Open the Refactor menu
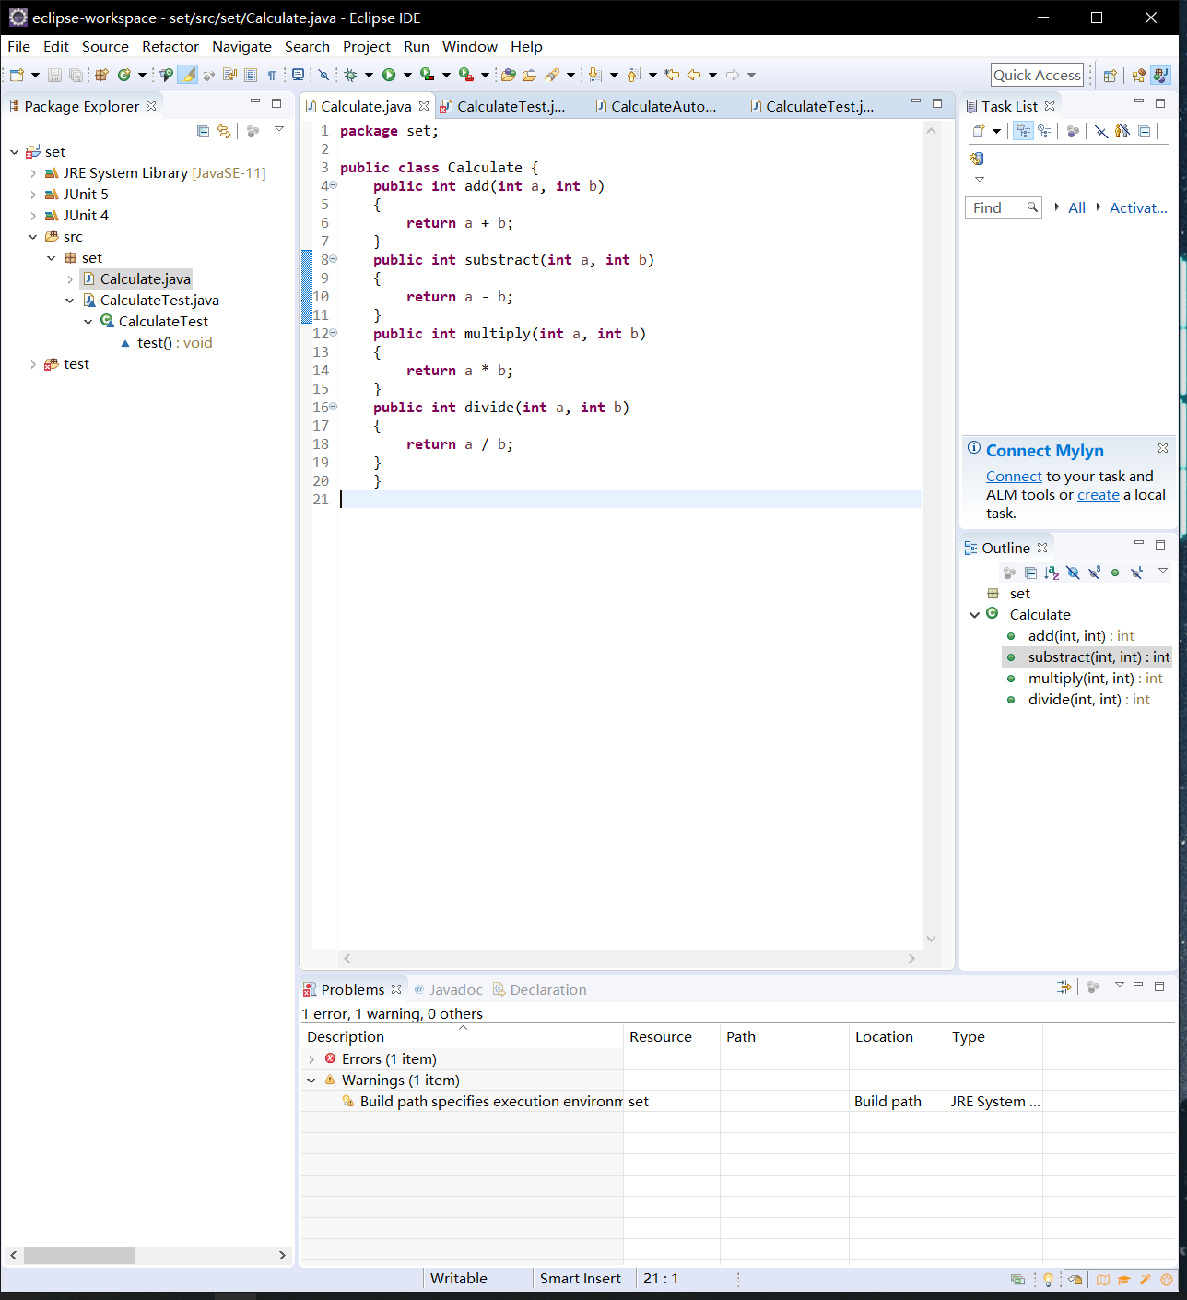This screenshot has height=1300, width=1187. pos(170,46)
